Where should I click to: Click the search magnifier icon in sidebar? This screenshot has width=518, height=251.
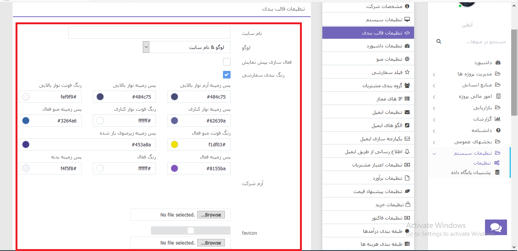click(439, 41)
